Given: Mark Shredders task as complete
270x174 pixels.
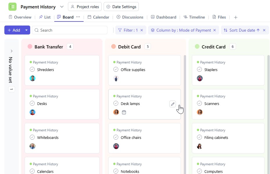Looking at the screenshot, I should click(32, 70).
